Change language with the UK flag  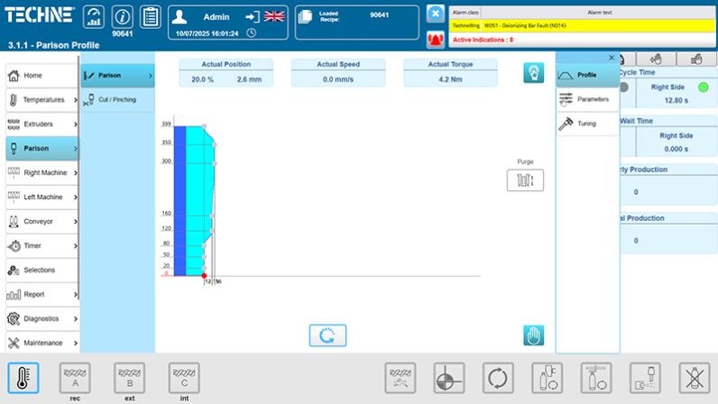click(274, 17)
